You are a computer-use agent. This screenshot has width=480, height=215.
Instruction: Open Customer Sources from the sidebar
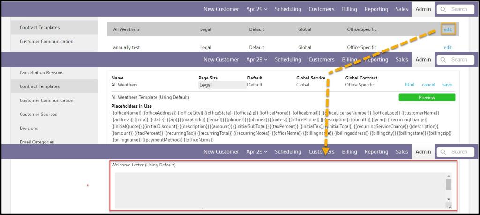coord(38,114)
